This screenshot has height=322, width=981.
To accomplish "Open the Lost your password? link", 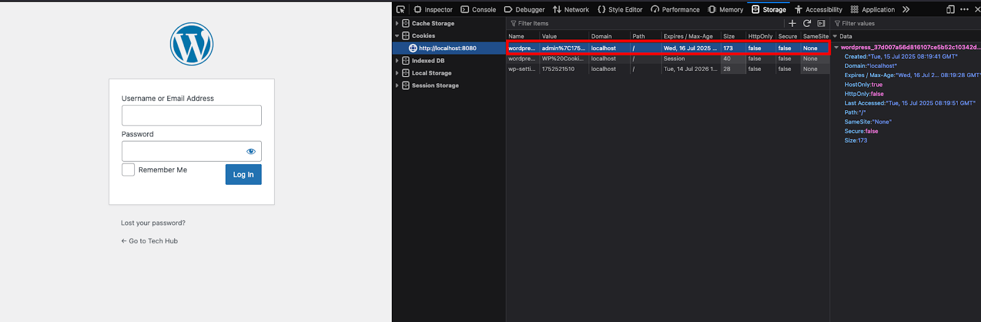I will coord(153,223).
